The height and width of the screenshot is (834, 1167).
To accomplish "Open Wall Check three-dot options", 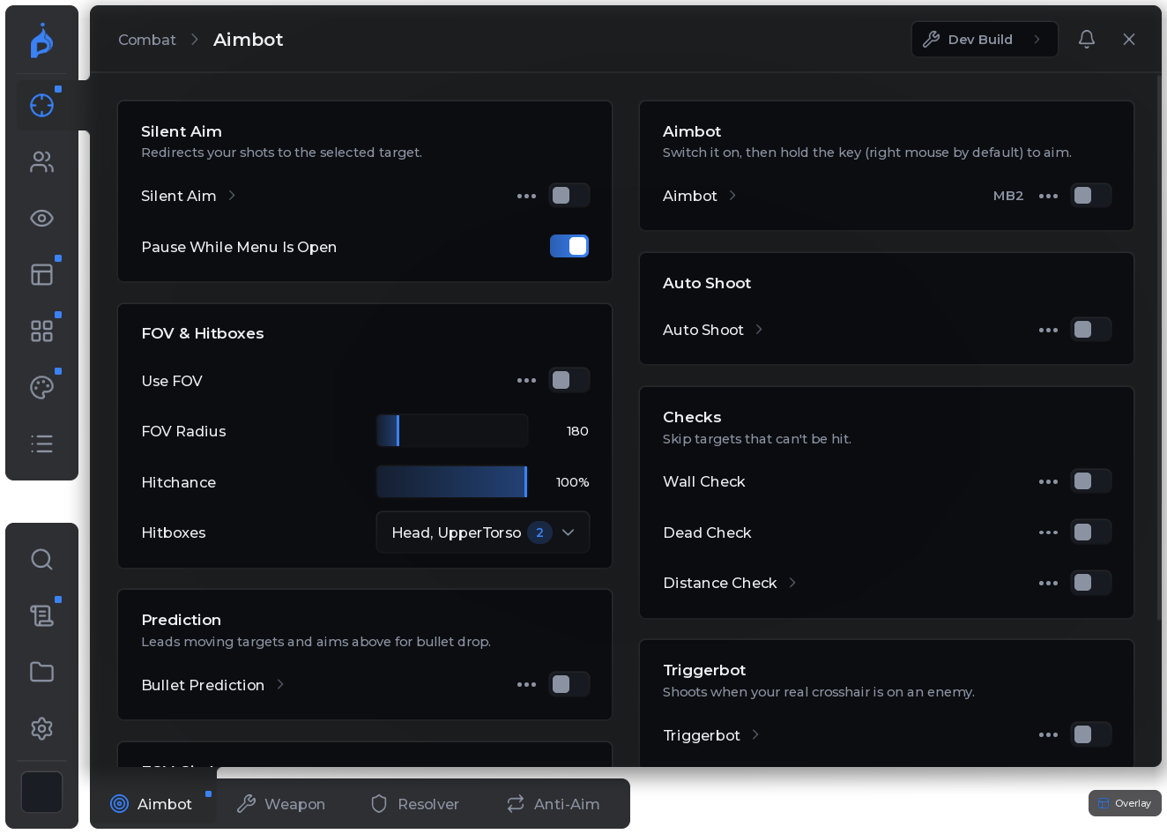I will point(1048,481).
